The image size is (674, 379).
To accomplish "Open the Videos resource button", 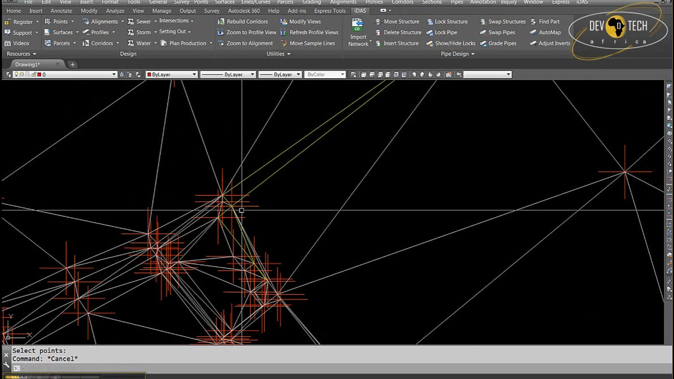I will tap(17, 43).
